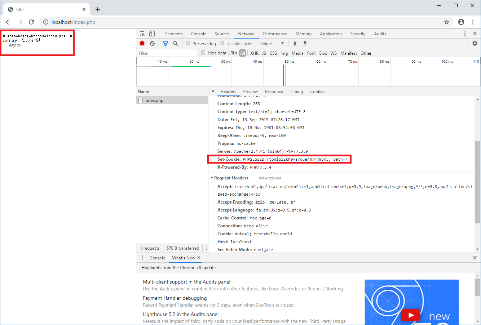Close the 'title' browser tab
The image size is (481, 325).
[x=84, y=9]
